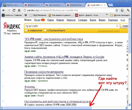Go to the home page icon
The width and height of the screenshot is (132, 110).
click(19, 10)
